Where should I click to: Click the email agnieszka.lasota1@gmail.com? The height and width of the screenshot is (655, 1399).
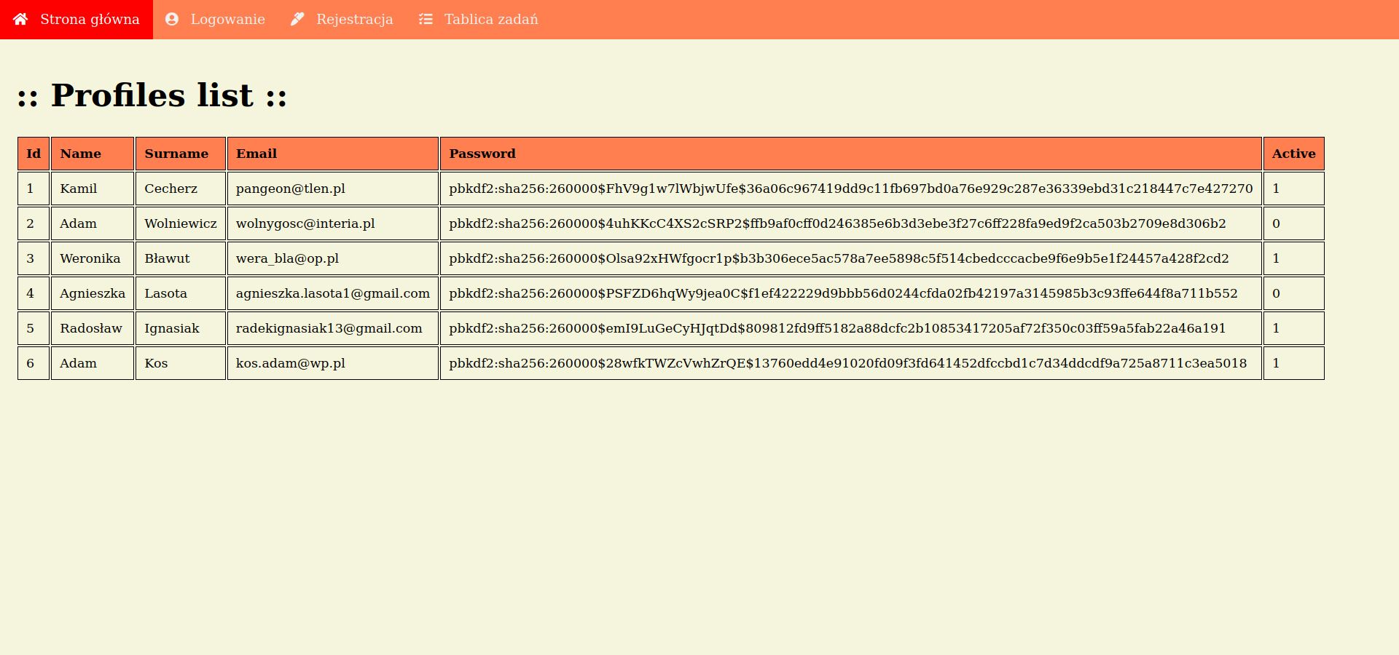coord(333,293)
